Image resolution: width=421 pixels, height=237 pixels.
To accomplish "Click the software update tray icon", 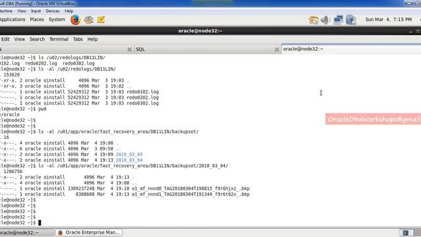I will [x=313, y=20].
